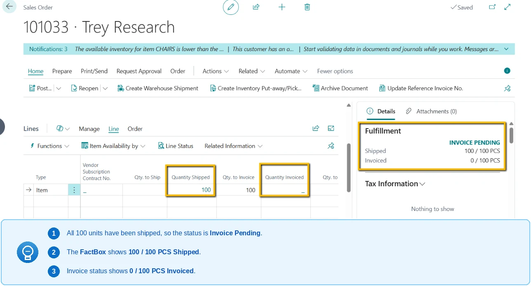Open the Print/Send tab
The image size is (531, 286).
click(94, 71)
